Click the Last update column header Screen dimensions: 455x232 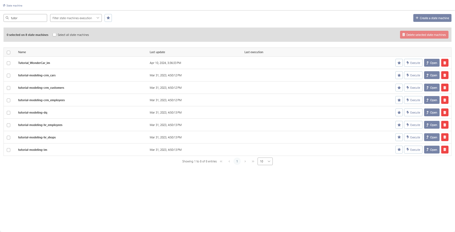tap(157, 52)
